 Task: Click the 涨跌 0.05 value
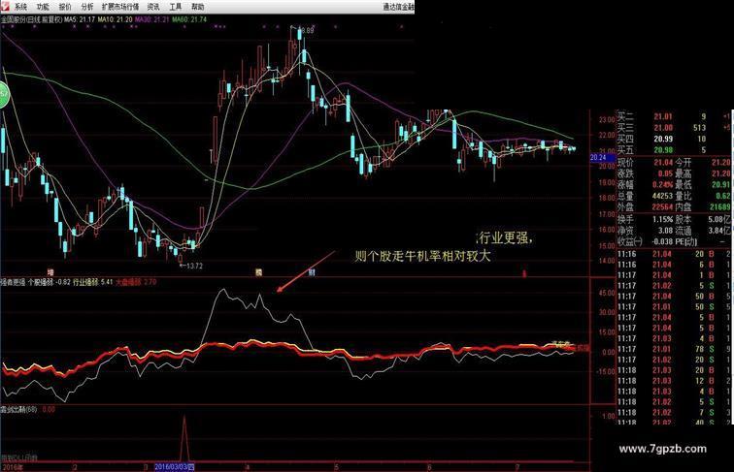click(665, 173)
